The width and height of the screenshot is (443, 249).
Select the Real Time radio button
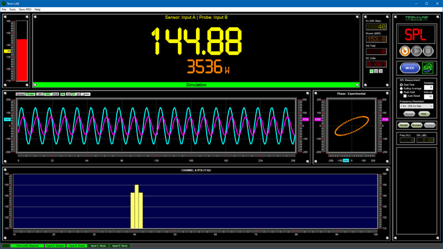pos(401,85)
